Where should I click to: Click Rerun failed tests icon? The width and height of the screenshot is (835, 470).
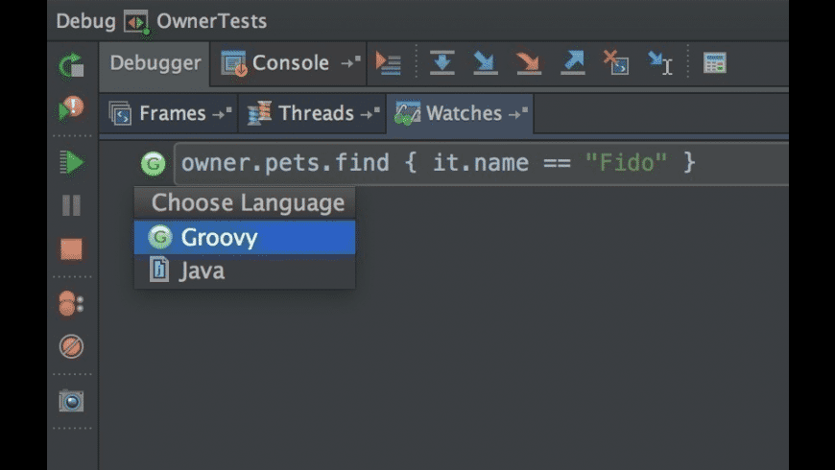[71, 108]
